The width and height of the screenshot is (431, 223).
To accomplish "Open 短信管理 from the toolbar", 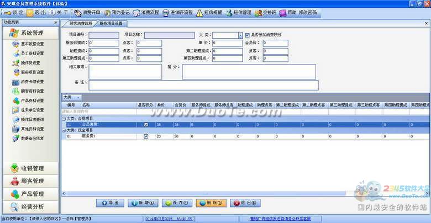I will [x=239, y=13].
